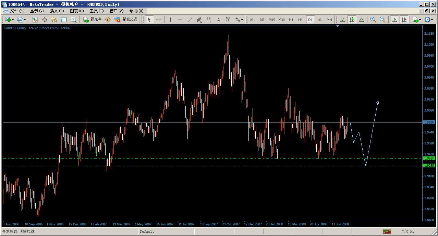Toggle the Terminal window icon

coord(64,20)
